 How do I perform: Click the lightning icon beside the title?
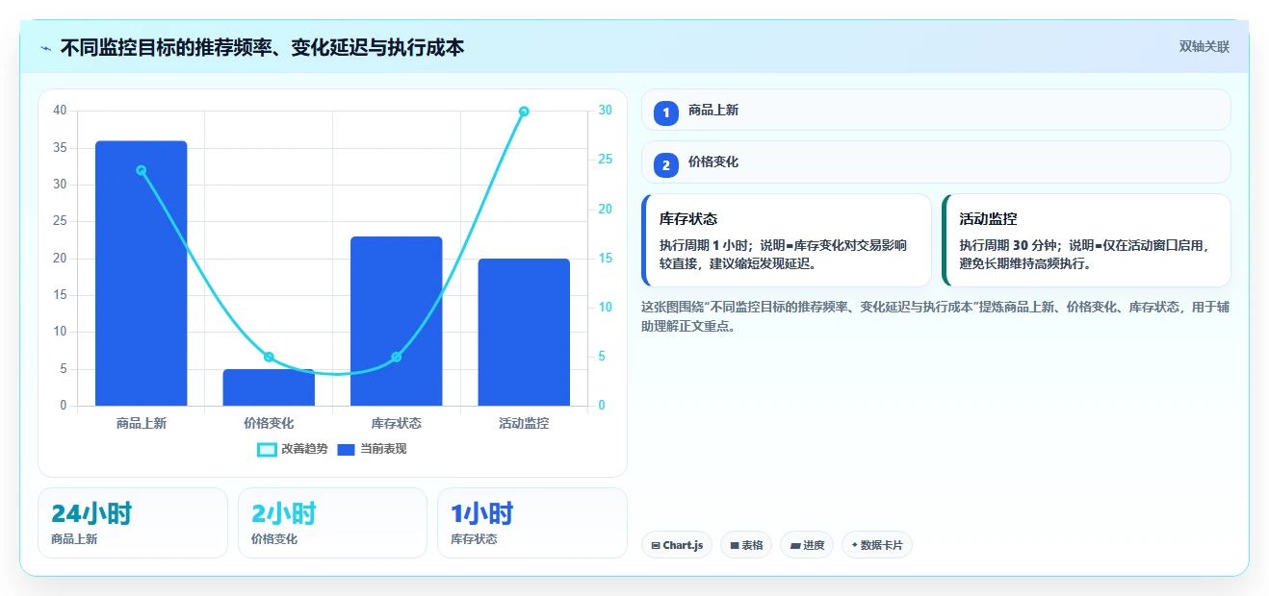click(x=45, y=48)
